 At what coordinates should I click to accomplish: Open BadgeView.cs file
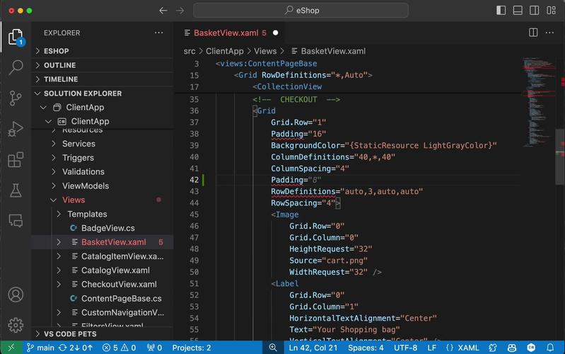(x=103, y=228)
